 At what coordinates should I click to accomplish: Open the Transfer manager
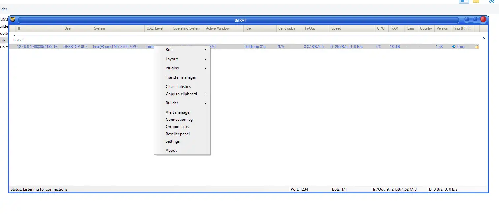181,77
